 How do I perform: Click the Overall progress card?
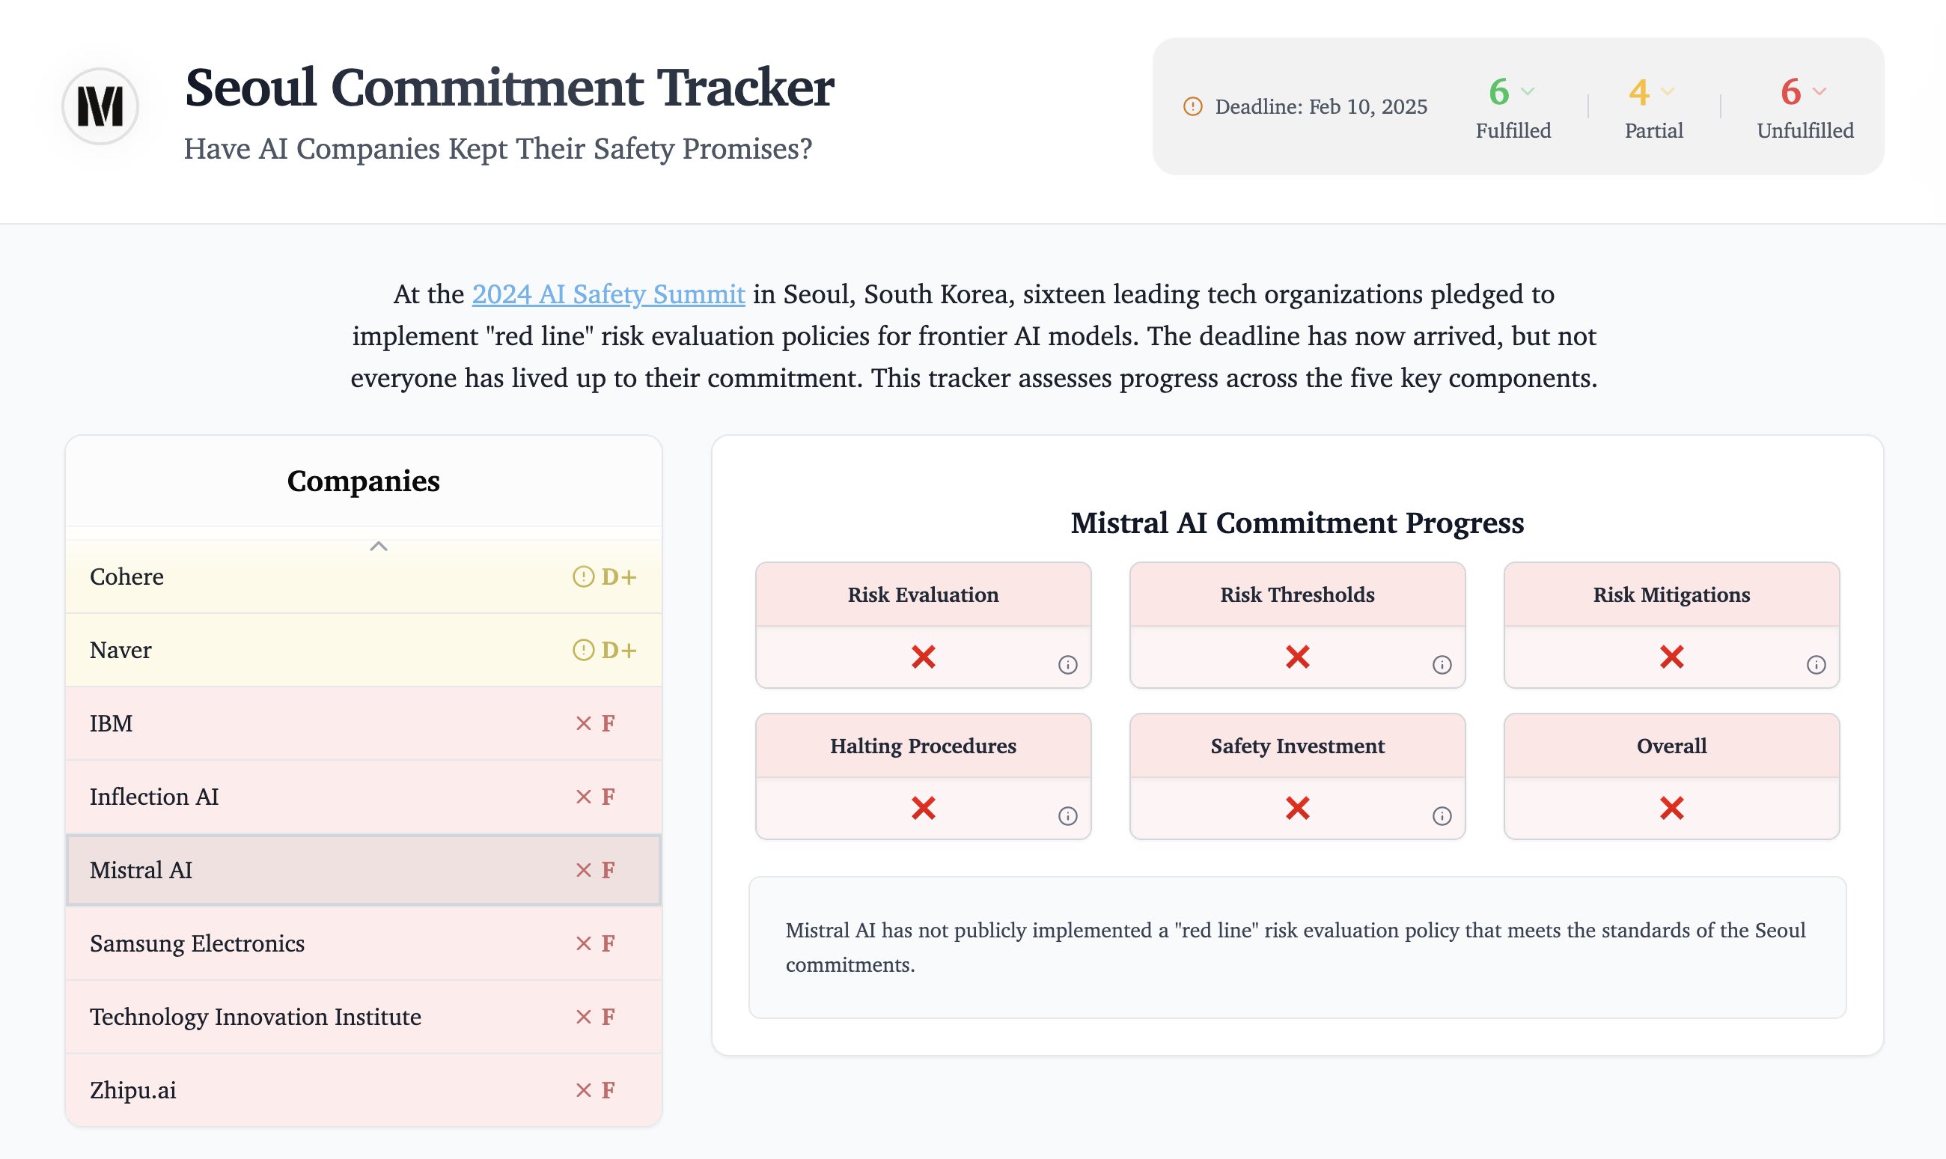pos(1671,776)
